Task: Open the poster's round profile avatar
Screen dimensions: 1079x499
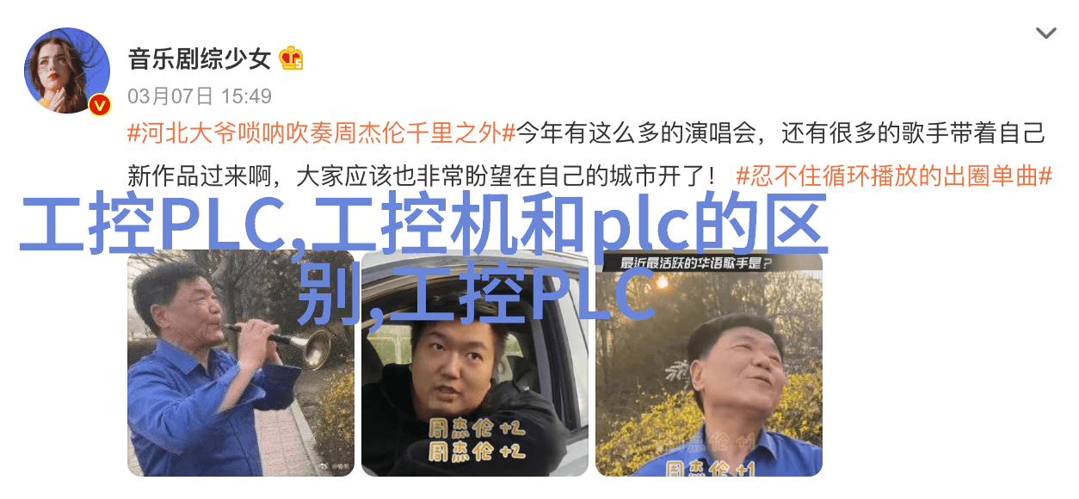Action: coord(67,71)
